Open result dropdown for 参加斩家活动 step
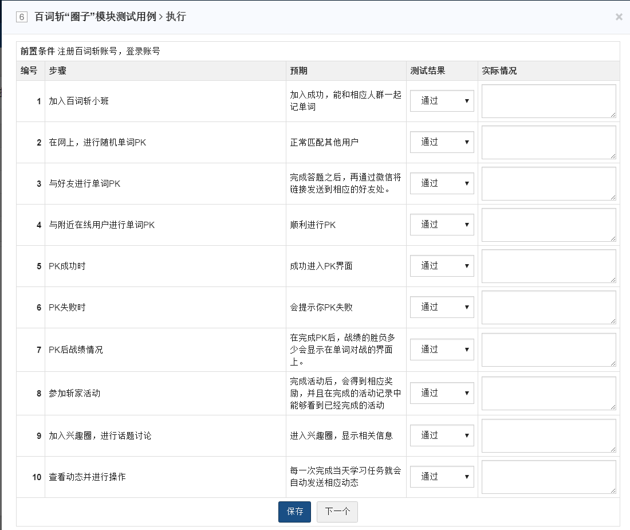 coord(442,393)
